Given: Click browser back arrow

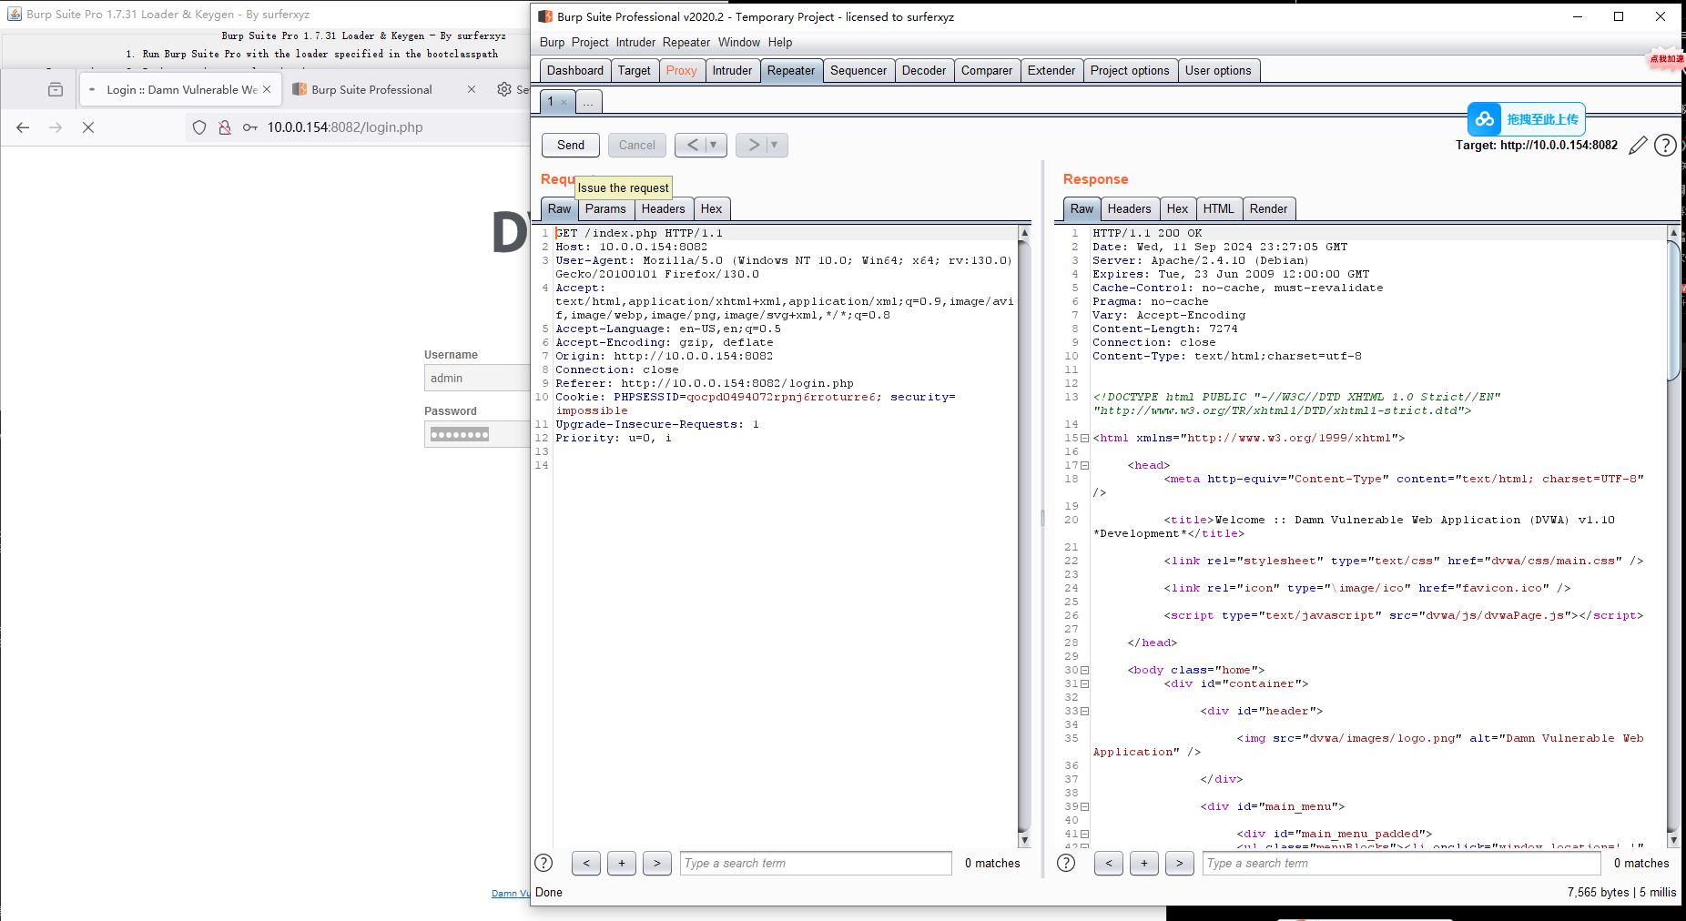Looking at the screenshot, I should pyautogui.click(x=23, y=127).
